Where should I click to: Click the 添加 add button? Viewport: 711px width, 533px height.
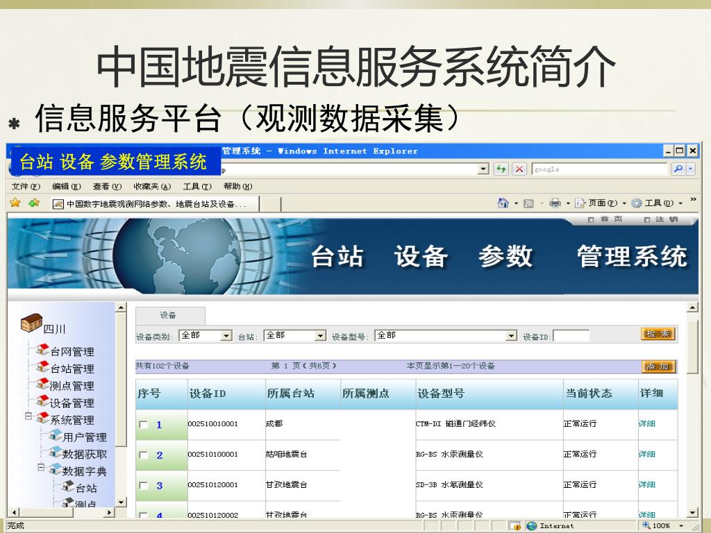658,366
